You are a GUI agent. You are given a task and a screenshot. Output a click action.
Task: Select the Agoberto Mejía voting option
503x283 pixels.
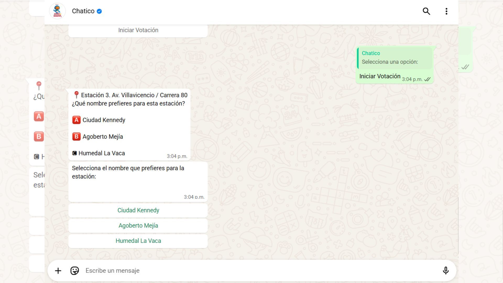coord(138,225)
